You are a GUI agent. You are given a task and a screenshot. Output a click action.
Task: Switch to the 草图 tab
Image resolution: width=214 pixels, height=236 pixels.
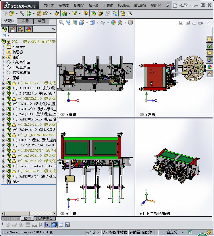click(41, 21)
